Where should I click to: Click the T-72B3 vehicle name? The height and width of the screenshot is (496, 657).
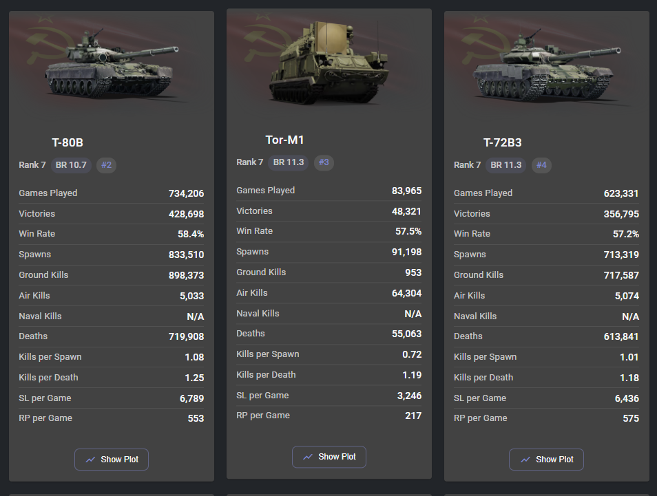(502, 143)
